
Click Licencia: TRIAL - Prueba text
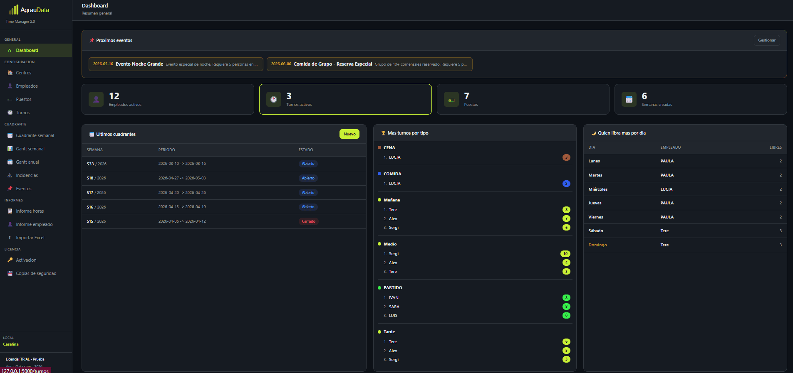pos(25,359)
